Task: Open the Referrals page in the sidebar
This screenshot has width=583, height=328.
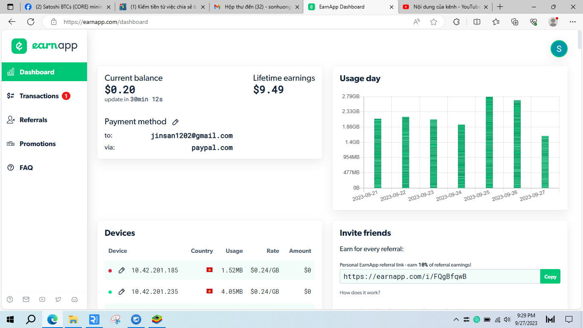Action: click(x=33, y=120)
